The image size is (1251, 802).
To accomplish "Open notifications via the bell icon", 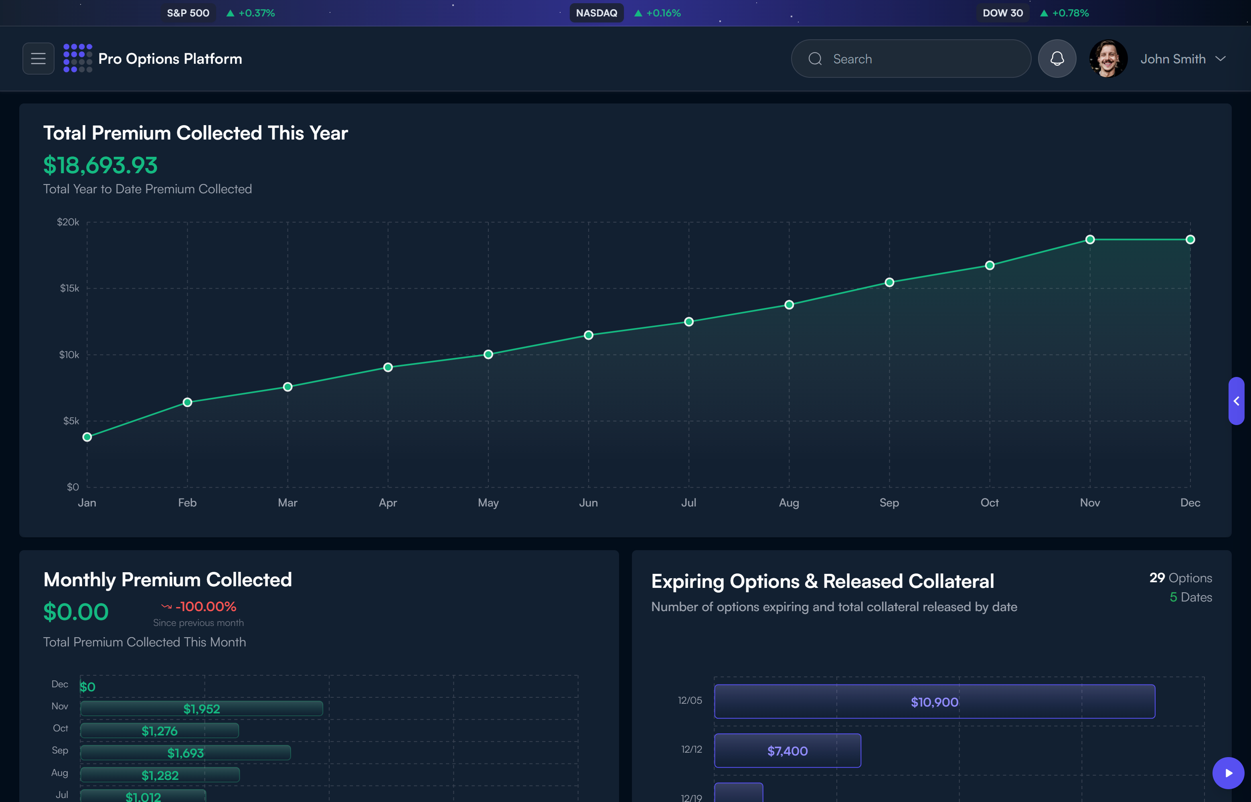I will (x=1057, y=58).
